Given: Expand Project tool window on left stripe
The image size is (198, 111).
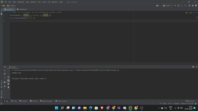Looking at the screenshot, I should pos(2,12).
